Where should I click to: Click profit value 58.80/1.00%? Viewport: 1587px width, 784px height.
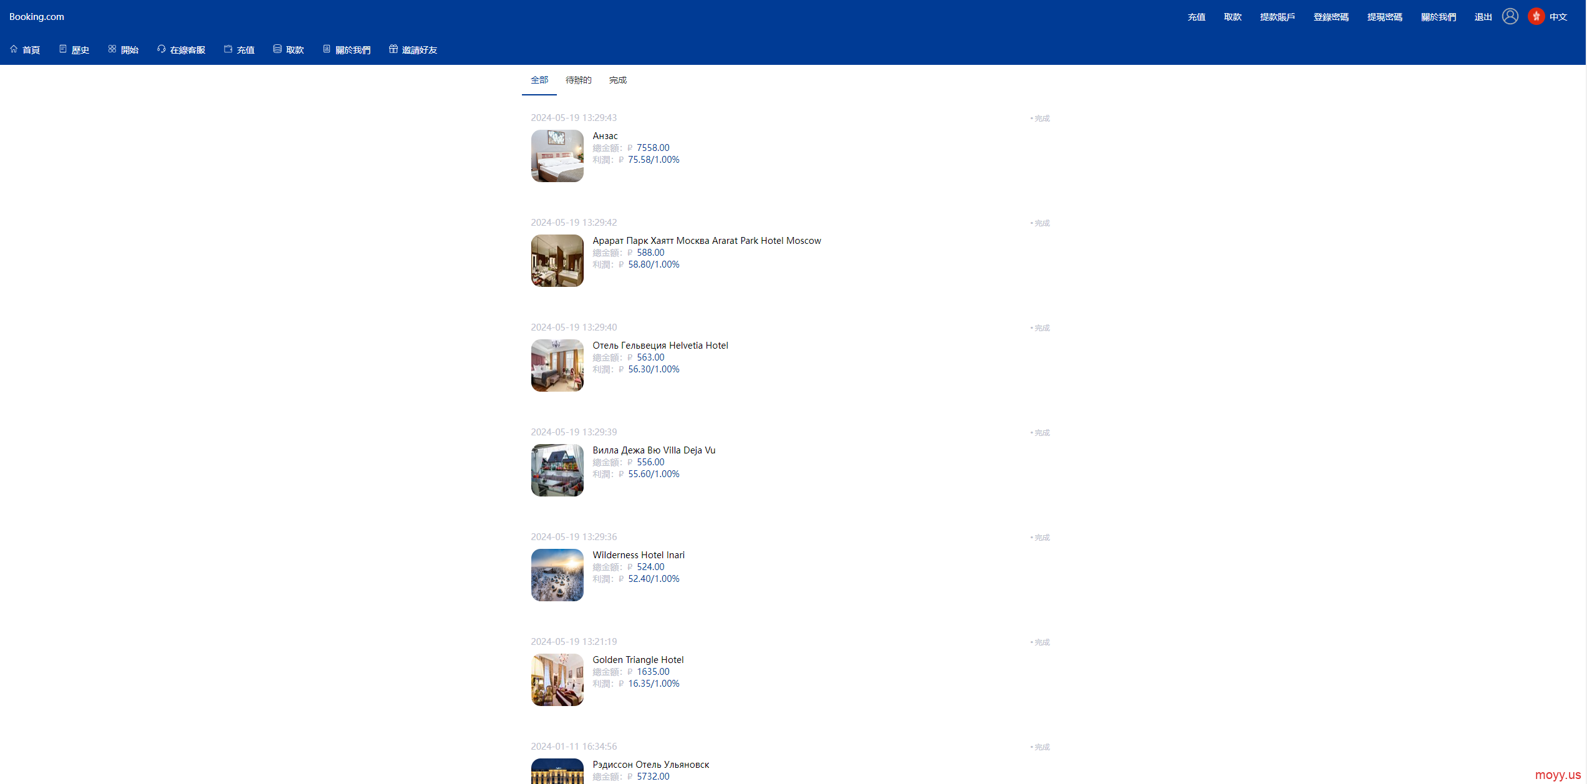tap(654, 264)
